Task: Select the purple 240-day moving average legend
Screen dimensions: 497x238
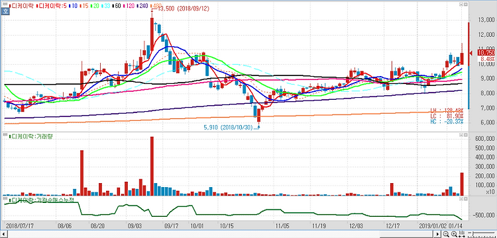Action: [x=143, y=6]
